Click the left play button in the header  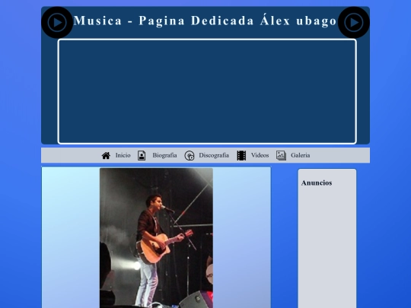(x=57, y=23)
